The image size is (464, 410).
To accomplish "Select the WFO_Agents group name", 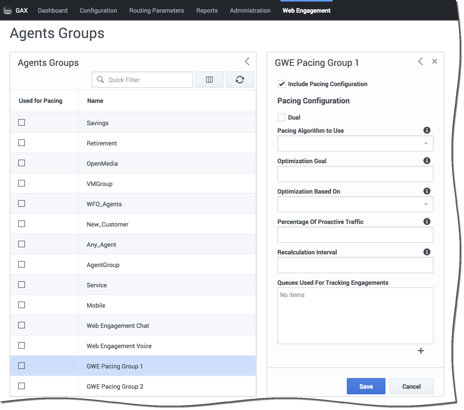I will coord(104,204).
